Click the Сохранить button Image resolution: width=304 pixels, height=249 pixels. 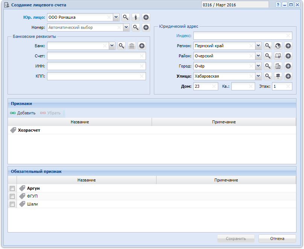pyautogui.click(x=236, y=238)
